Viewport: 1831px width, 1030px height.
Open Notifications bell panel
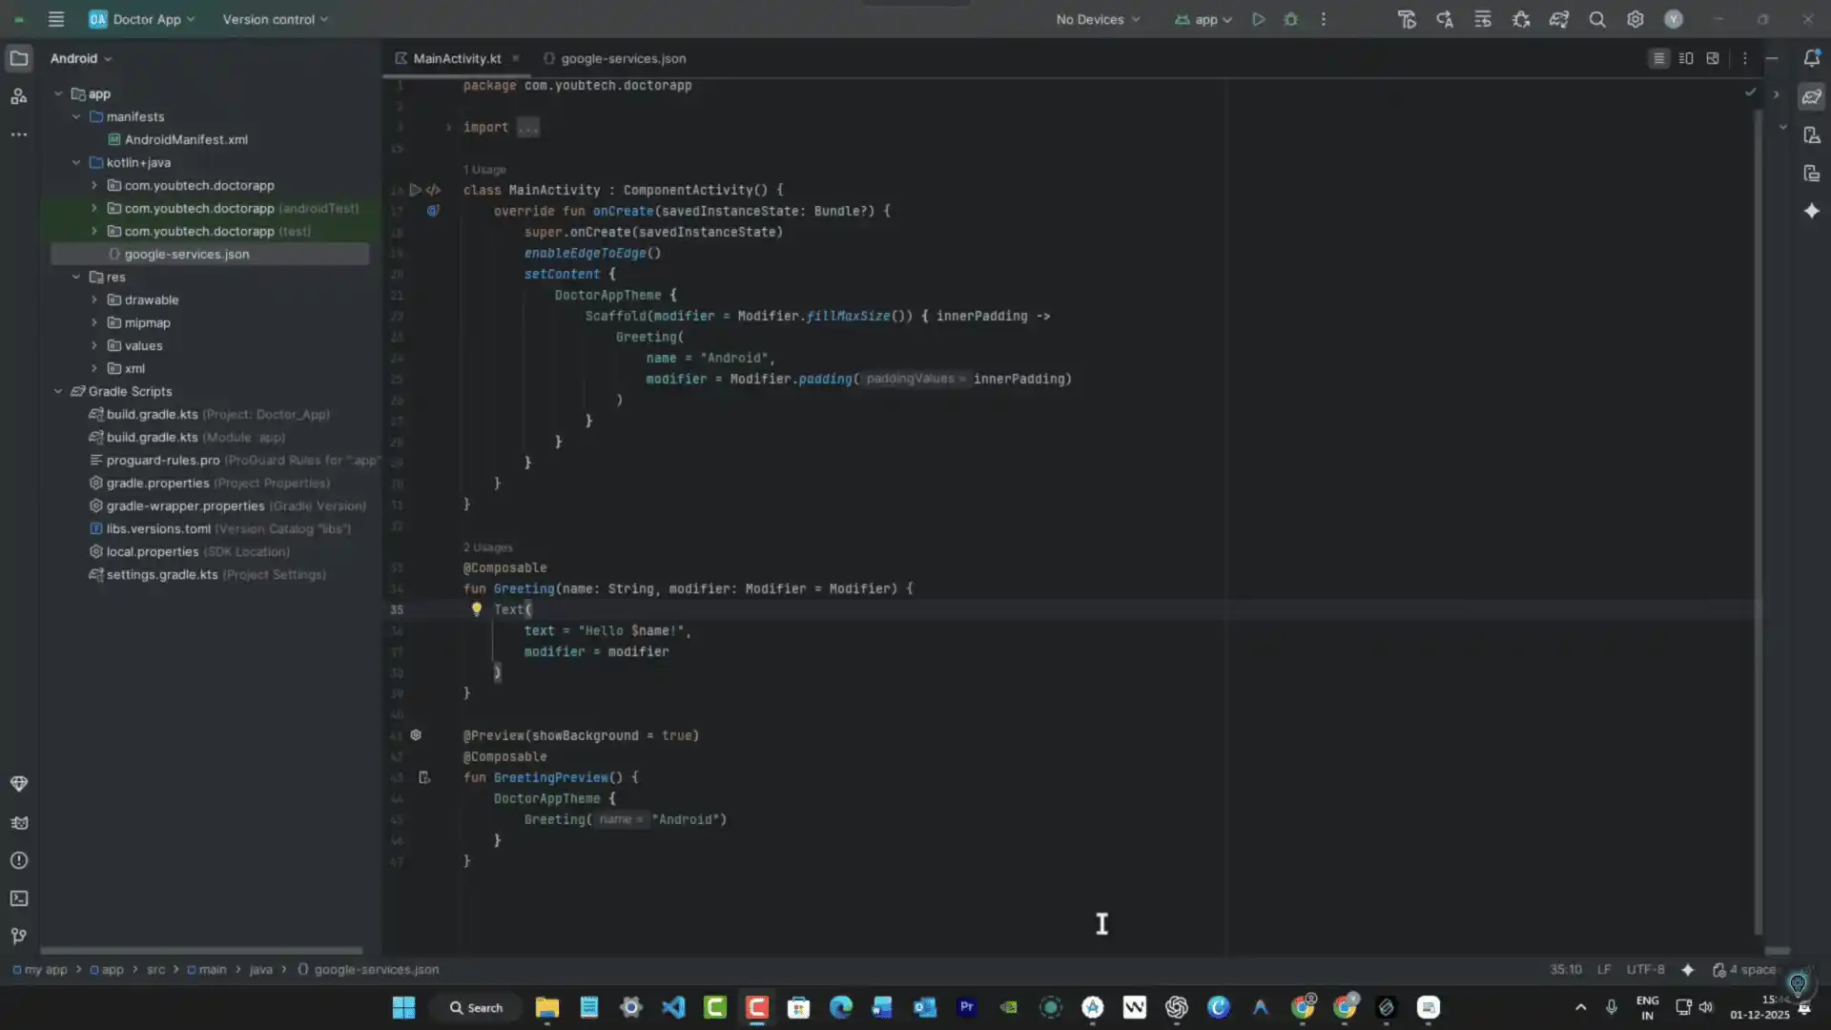(x=1812, y=58)
